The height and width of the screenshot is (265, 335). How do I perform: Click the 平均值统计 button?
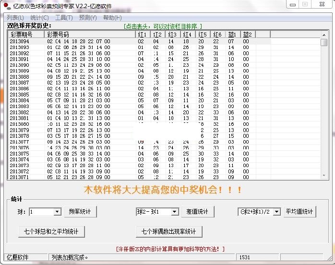[x=299, y=212]
